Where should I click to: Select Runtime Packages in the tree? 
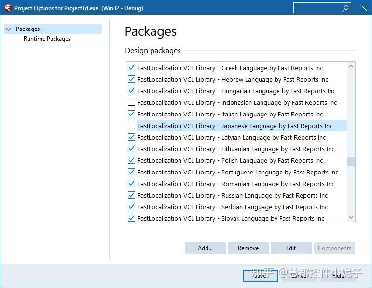click(x=47, y=39)
